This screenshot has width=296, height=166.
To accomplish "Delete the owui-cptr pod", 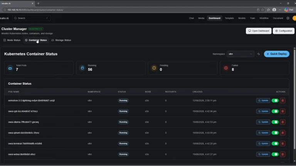I will [x=283, y=111].
